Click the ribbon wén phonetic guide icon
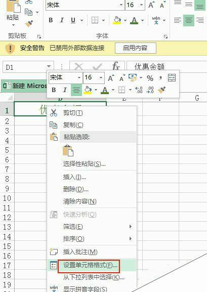Image resolution: width=207 pixels, height=292 pixels. (x=156, y=20)
